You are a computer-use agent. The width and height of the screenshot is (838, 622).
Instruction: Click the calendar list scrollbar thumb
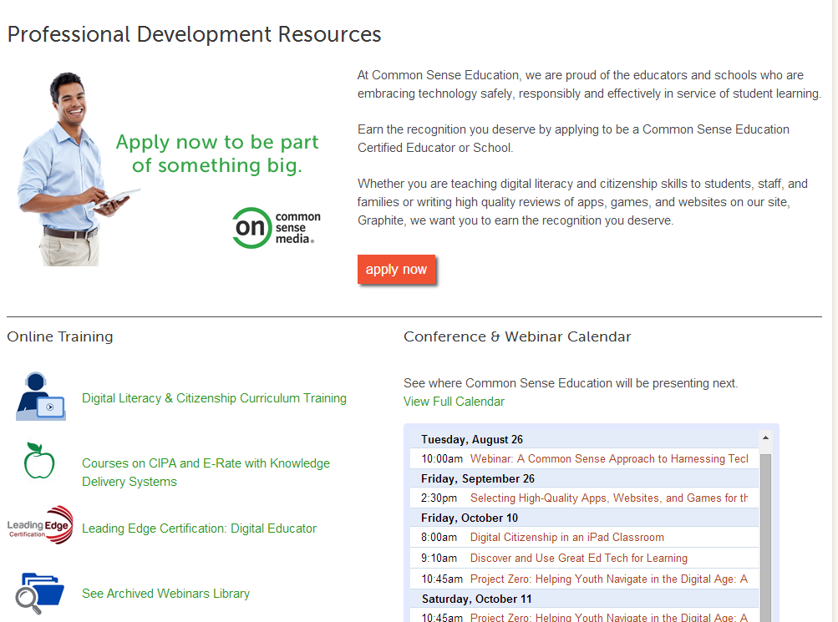pos(765,537)
